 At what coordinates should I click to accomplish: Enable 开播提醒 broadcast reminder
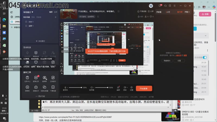point(142,11)
